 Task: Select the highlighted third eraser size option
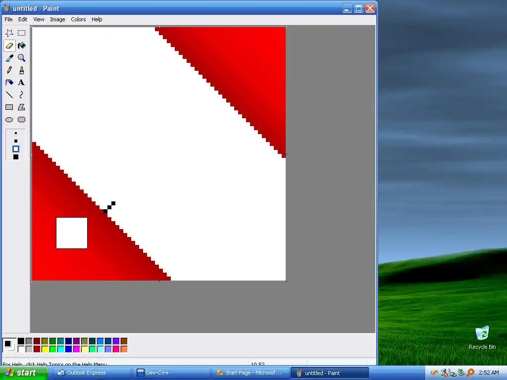(x=16, y=149)
